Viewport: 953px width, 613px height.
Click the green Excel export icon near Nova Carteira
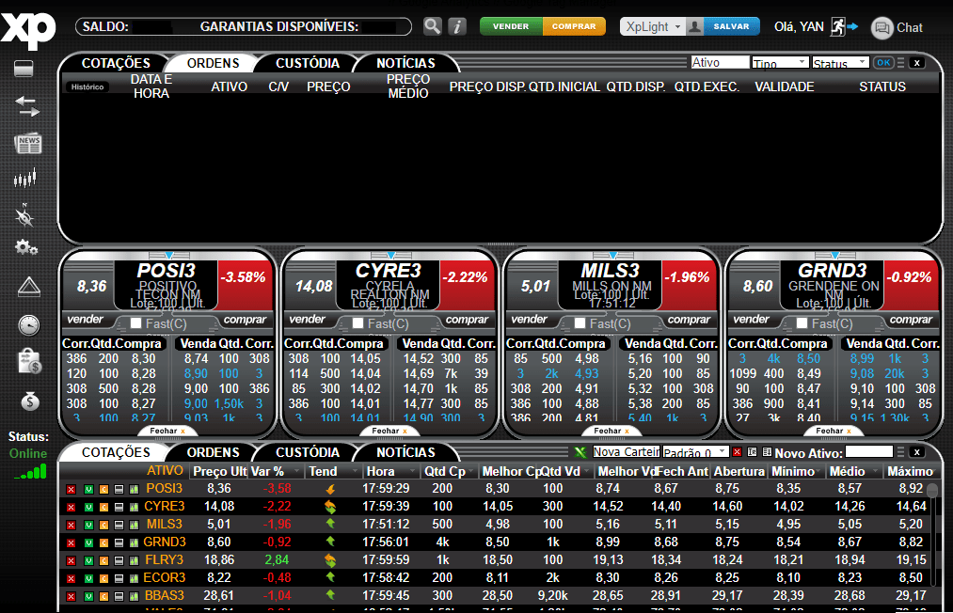(x=580, y=452)
